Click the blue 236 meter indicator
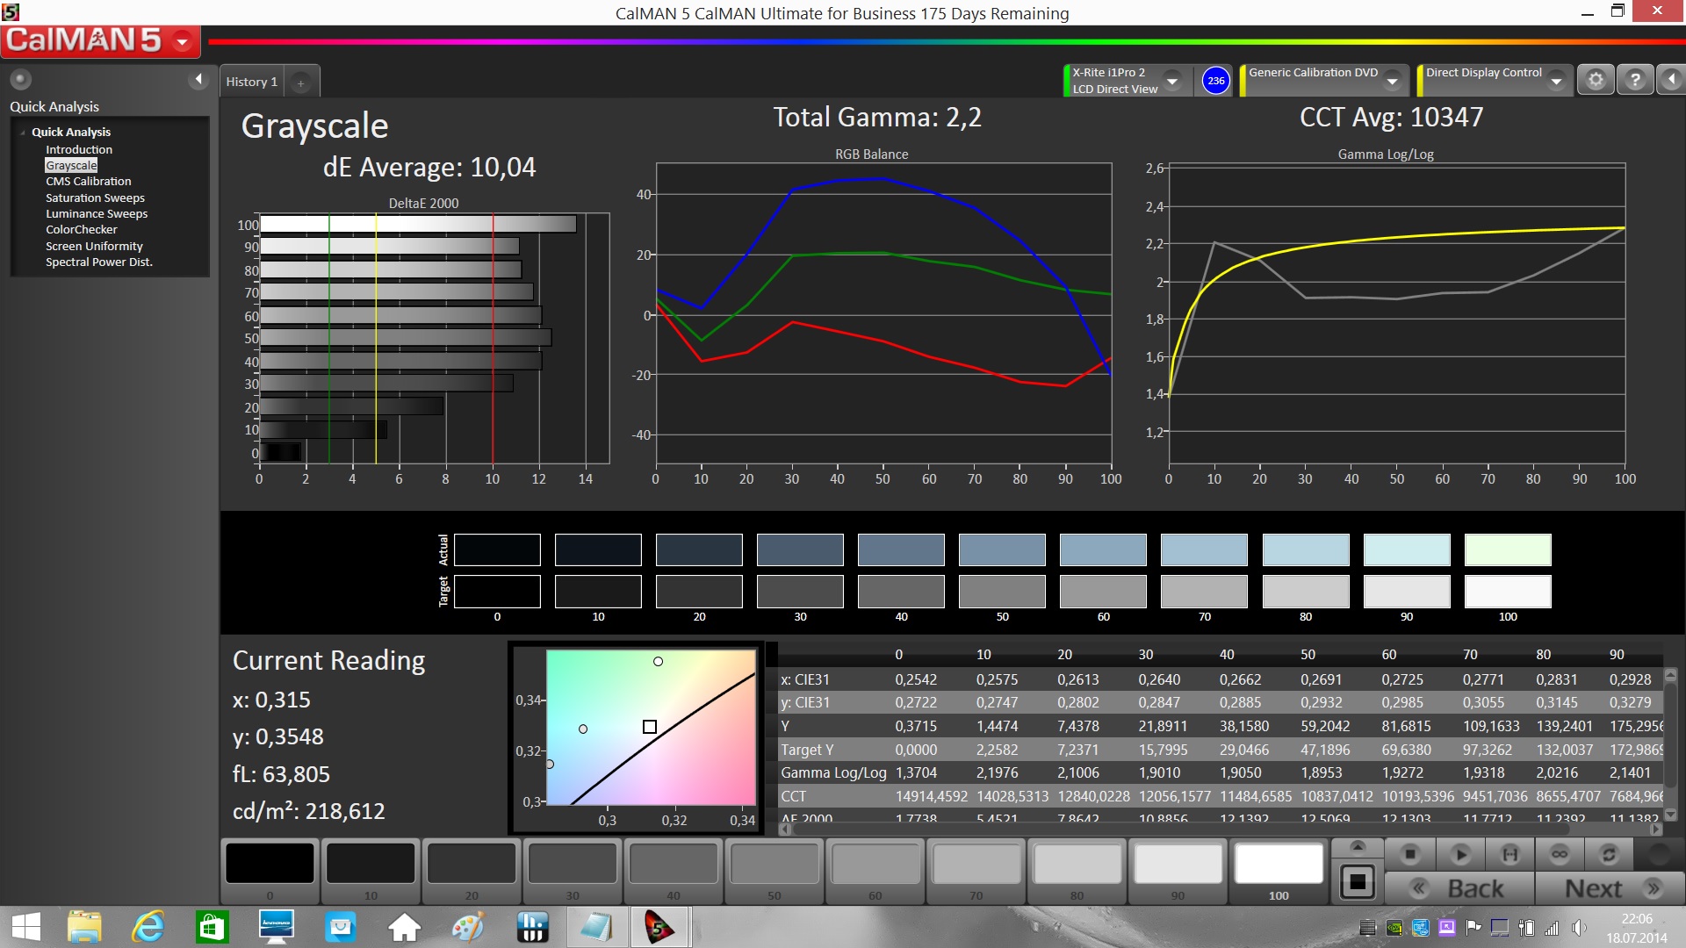Screen dimensions: 1686x948 click(x=1215, y=80)
